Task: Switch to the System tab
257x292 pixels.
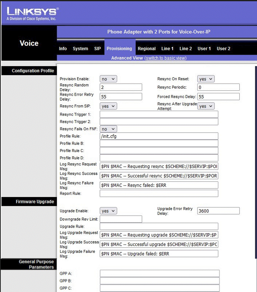Action: (80, 49)
